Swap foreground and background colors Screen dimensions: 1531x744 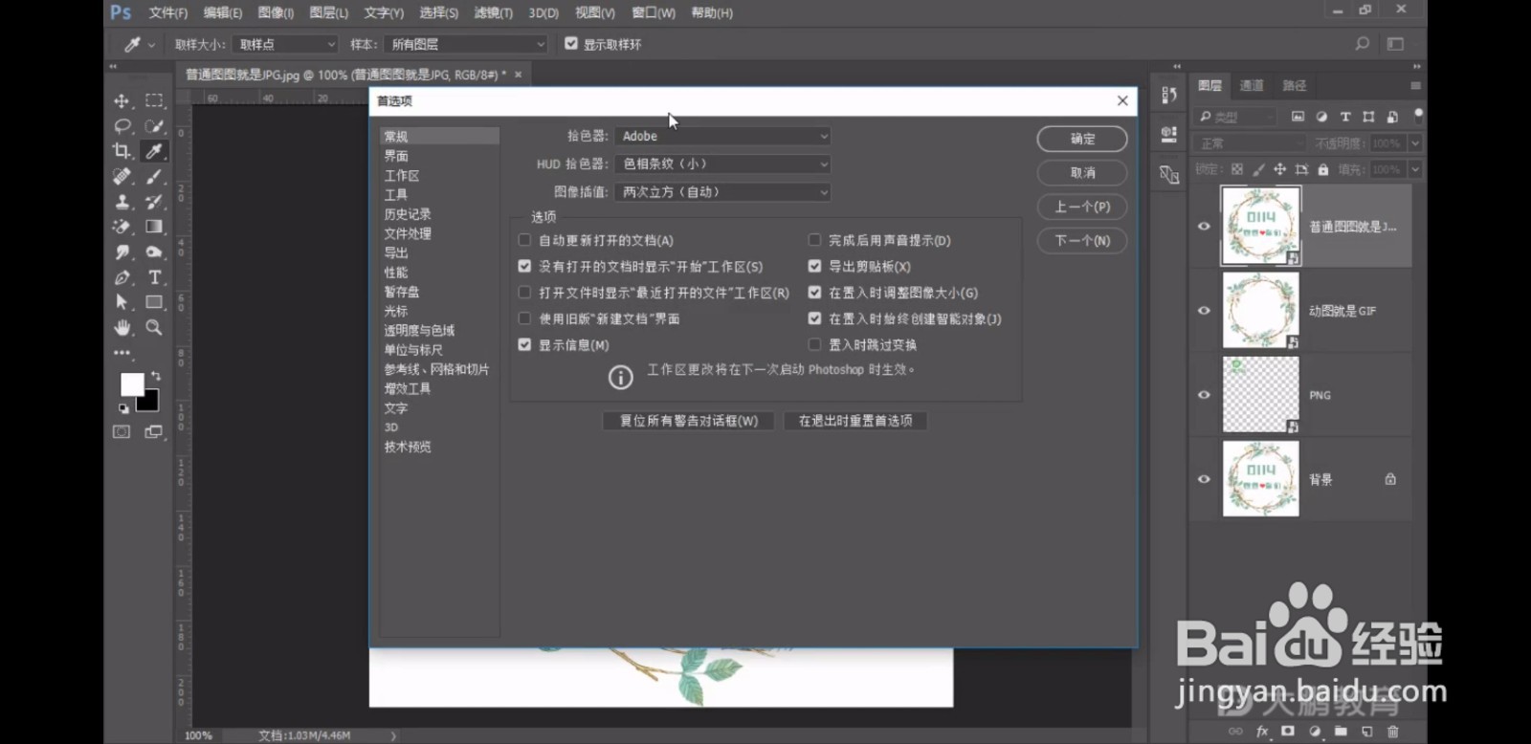156,376
